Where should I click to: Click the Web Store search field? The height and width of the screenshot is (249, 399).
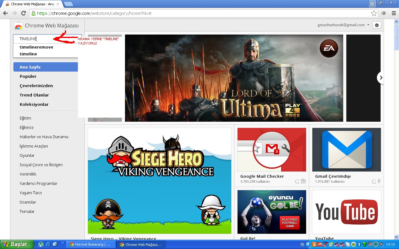pos(47,39)
